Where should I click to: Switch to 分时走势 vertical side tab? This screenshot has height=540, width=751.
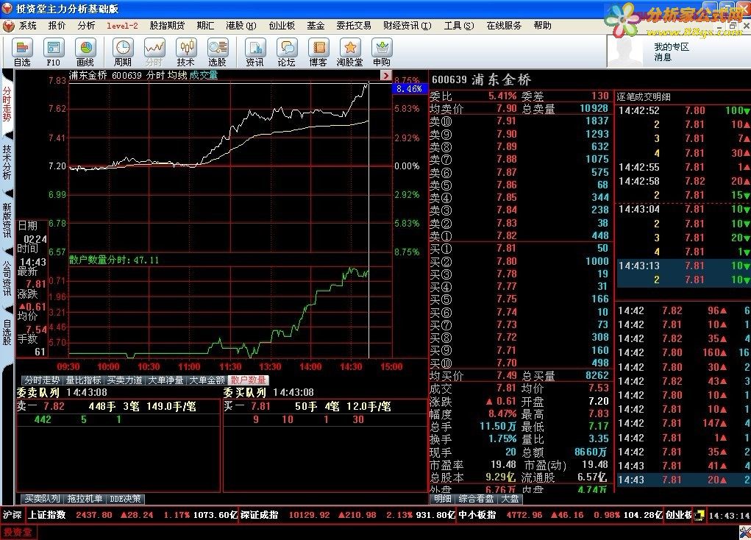coord(7,104)
